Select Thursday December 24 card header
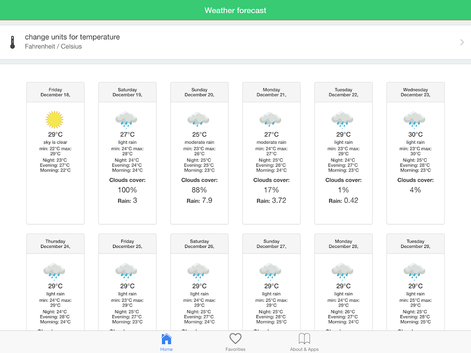The width and height of the screenshot is (471, 353). coord(55,244)
